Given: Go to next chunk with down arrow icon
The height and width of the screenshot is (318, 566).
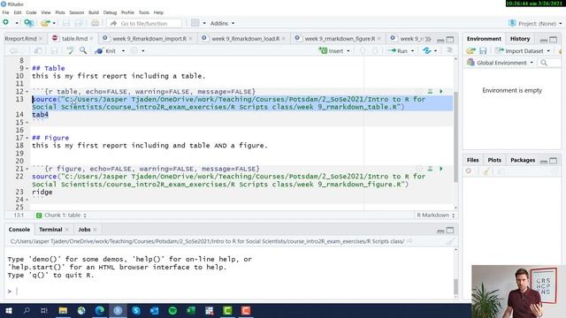Looking at the screenshot, I should pos(375,51).
